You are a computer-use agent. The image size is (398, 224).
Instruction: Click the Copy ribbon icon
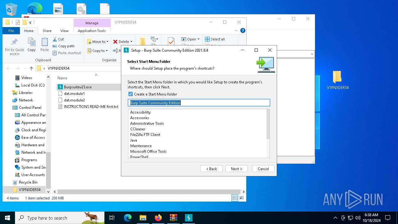31,44
